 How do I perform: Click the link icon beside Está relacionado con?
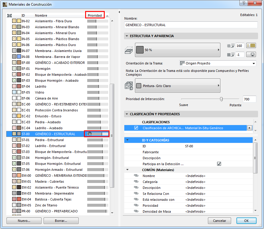(136, 200)
